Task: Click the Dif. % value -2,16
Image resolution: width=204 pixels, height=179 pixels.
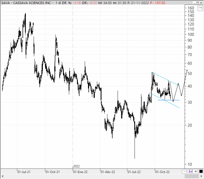Action: [x=77, y=3]
